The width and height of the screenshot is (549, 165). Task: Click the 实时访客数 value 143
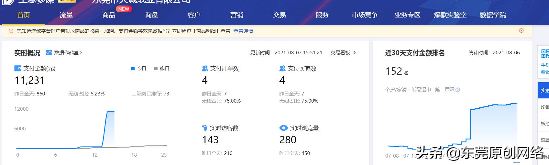pyautogui.click(x=210, y=140)
